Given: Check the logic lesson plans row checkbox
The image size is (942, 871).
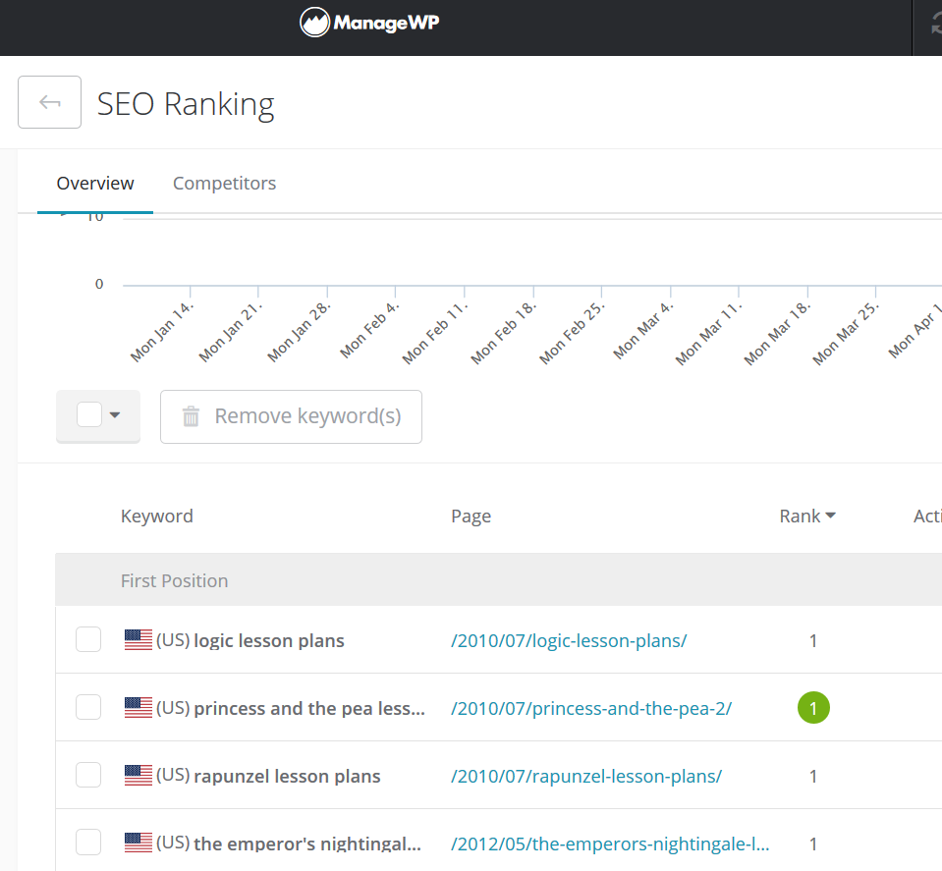Looking at the screenshot, I should pyautogui.click(x=88, y=639).
